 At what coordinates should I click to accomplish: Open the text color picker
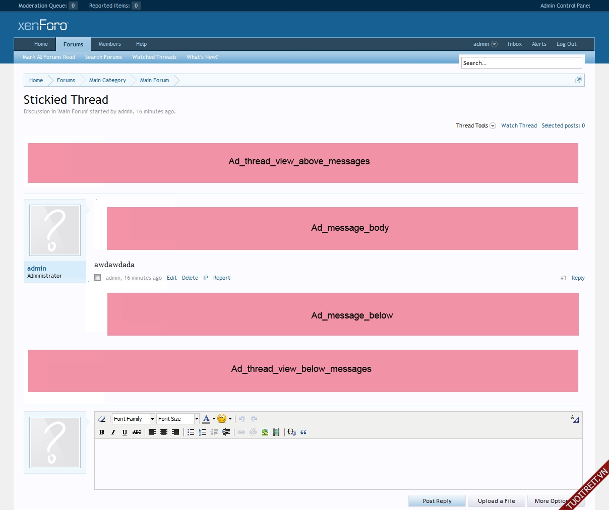209,419
